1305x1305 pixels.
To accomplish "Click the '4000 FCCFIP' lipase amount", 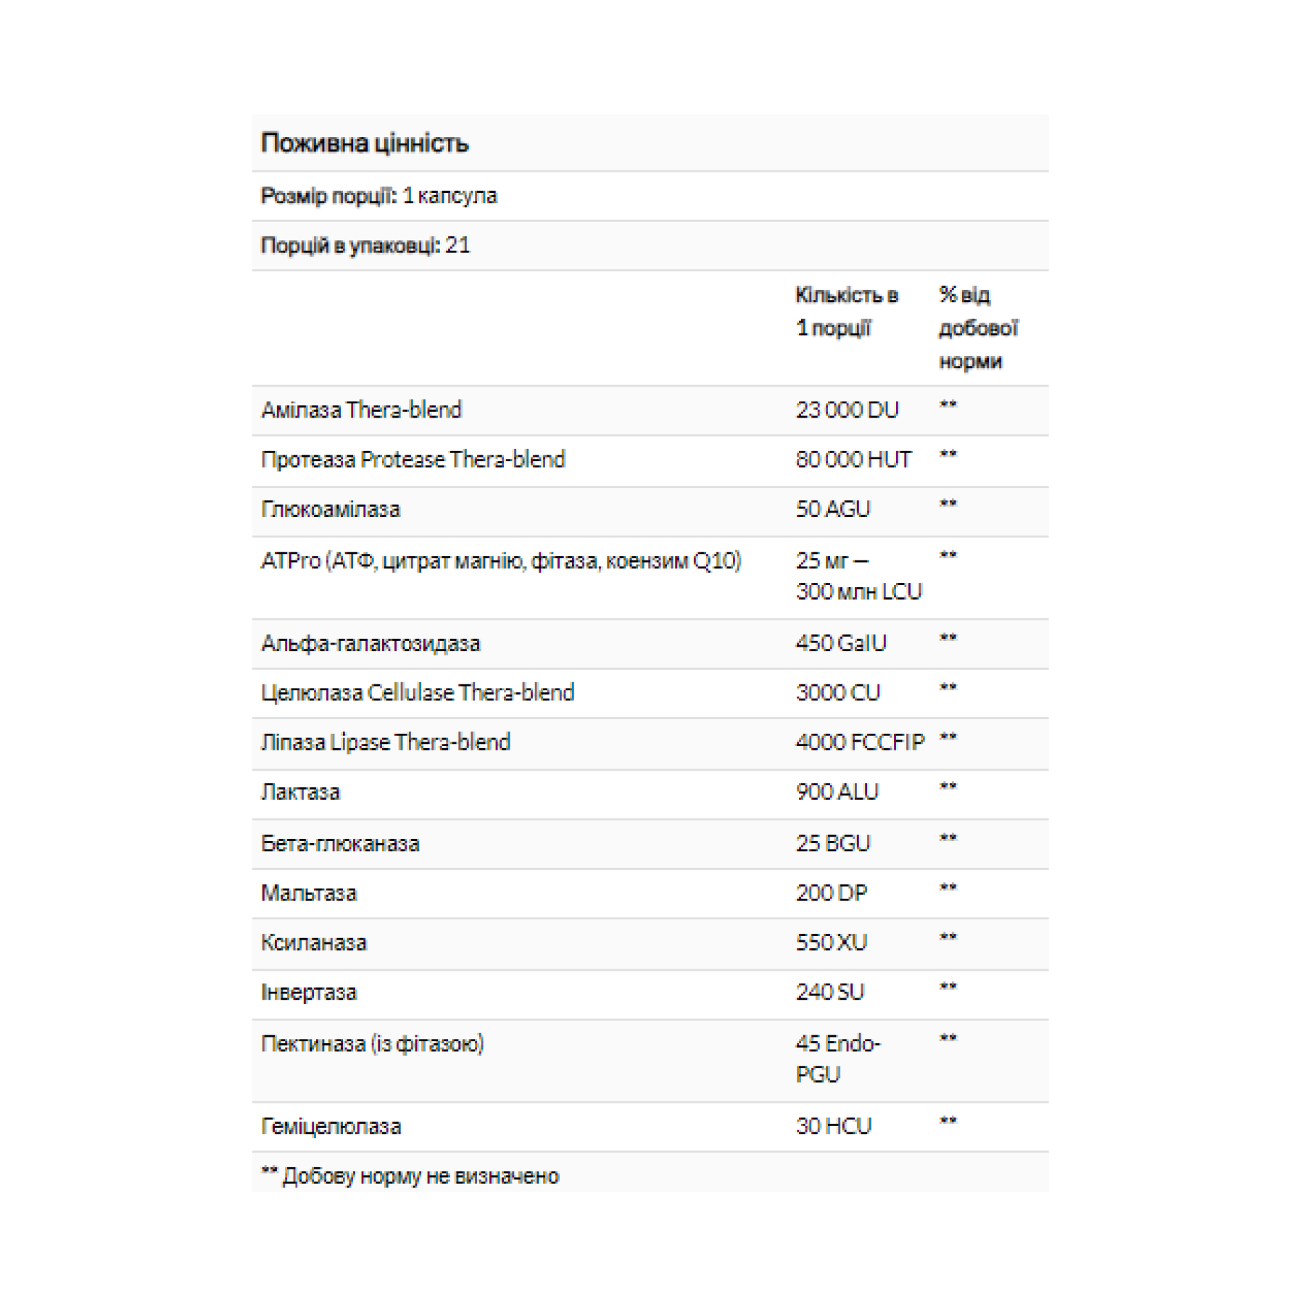I will [860, 742].
